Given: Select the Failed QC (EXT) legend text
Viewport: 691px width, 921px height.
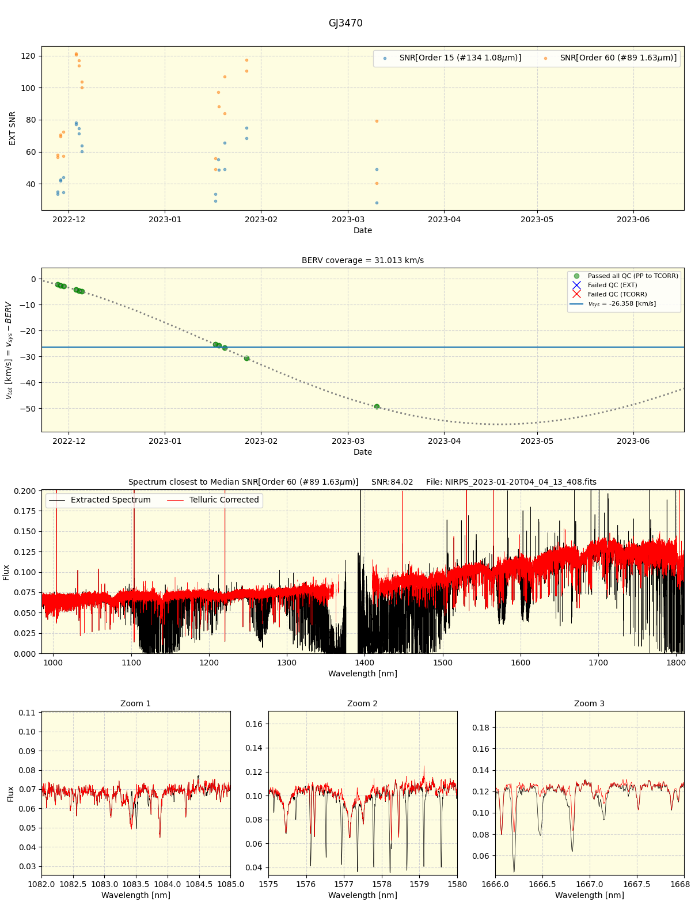Looking at the screenshot, I should 613,286.
